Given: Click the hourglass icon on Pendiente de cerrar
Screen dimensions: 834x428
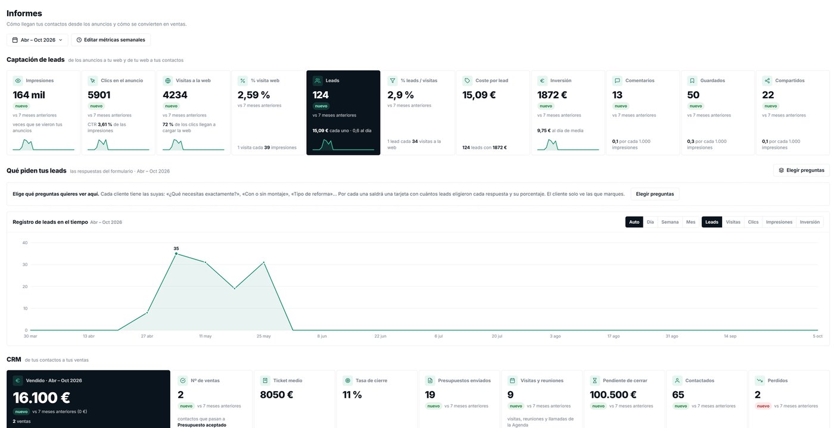Looking at the screenshot, I should click(x=595, y=380).
